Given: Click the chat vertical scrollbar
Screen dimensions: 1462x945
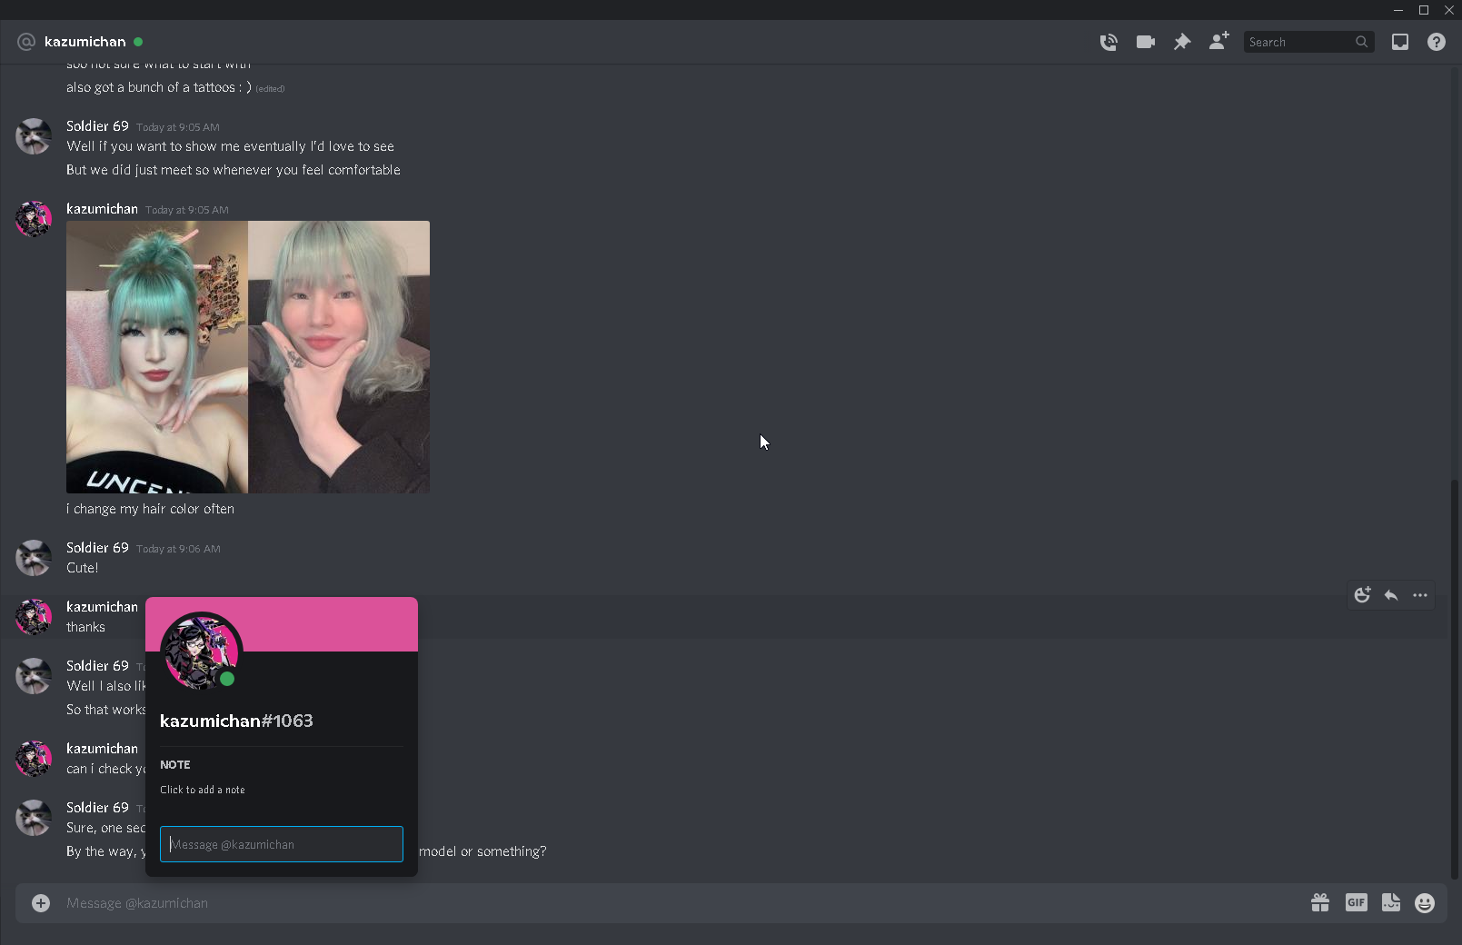Looking at the screenshot, I should (1454, 680).
